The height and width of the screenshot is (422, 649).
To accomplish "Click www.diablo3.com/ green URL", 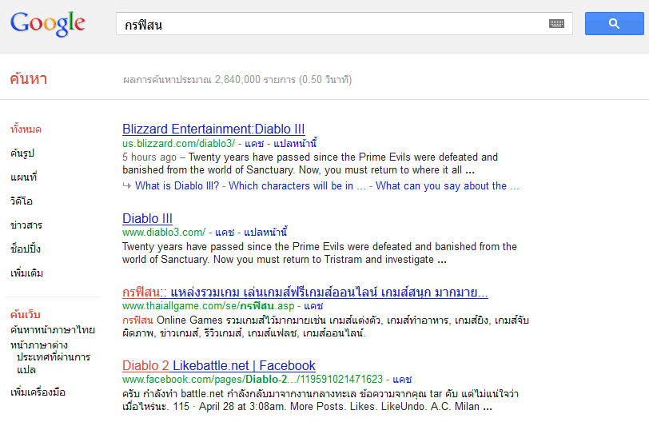I will pyautogui.click(x=164, y=232).
